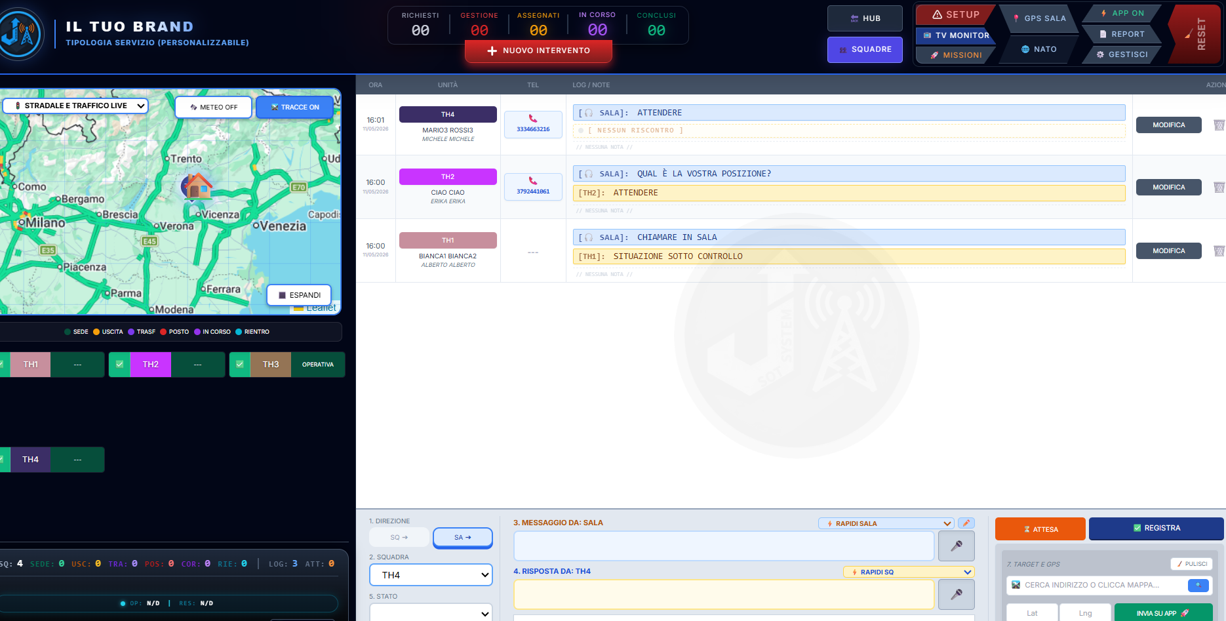Screen dimensions: 1226x621
Task: Select the ASSEGNATI counter tab
Action: (x=538, y=25)
